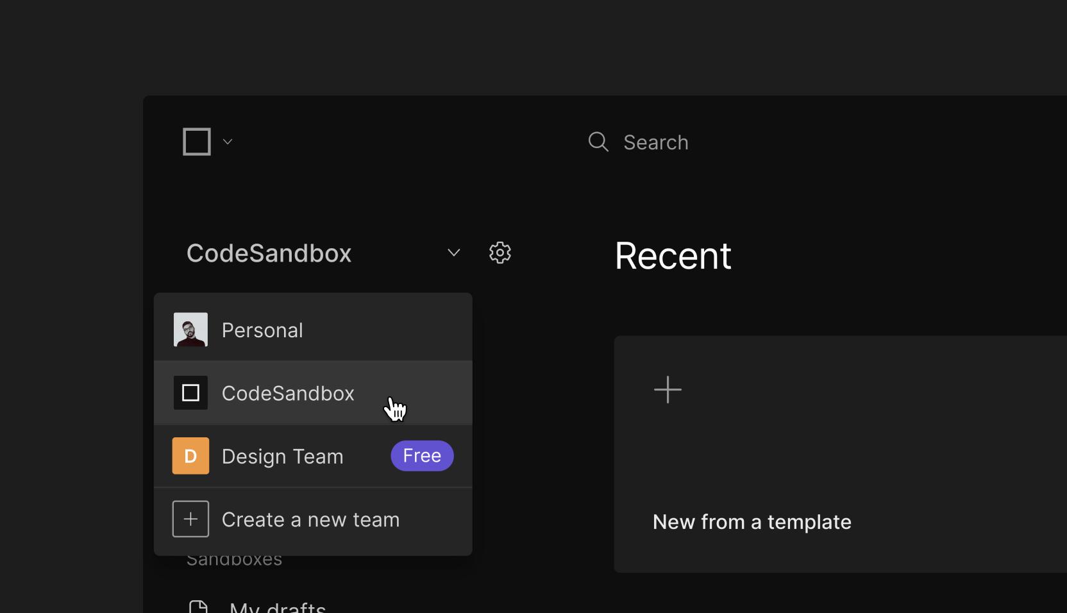Click the CodeSandbox team logo in the menu
1067x613 pixels.
190,393
